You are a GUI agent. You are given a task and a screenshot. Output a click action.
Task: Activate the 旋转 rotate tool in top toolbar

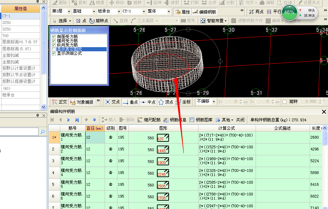point(134,3)
